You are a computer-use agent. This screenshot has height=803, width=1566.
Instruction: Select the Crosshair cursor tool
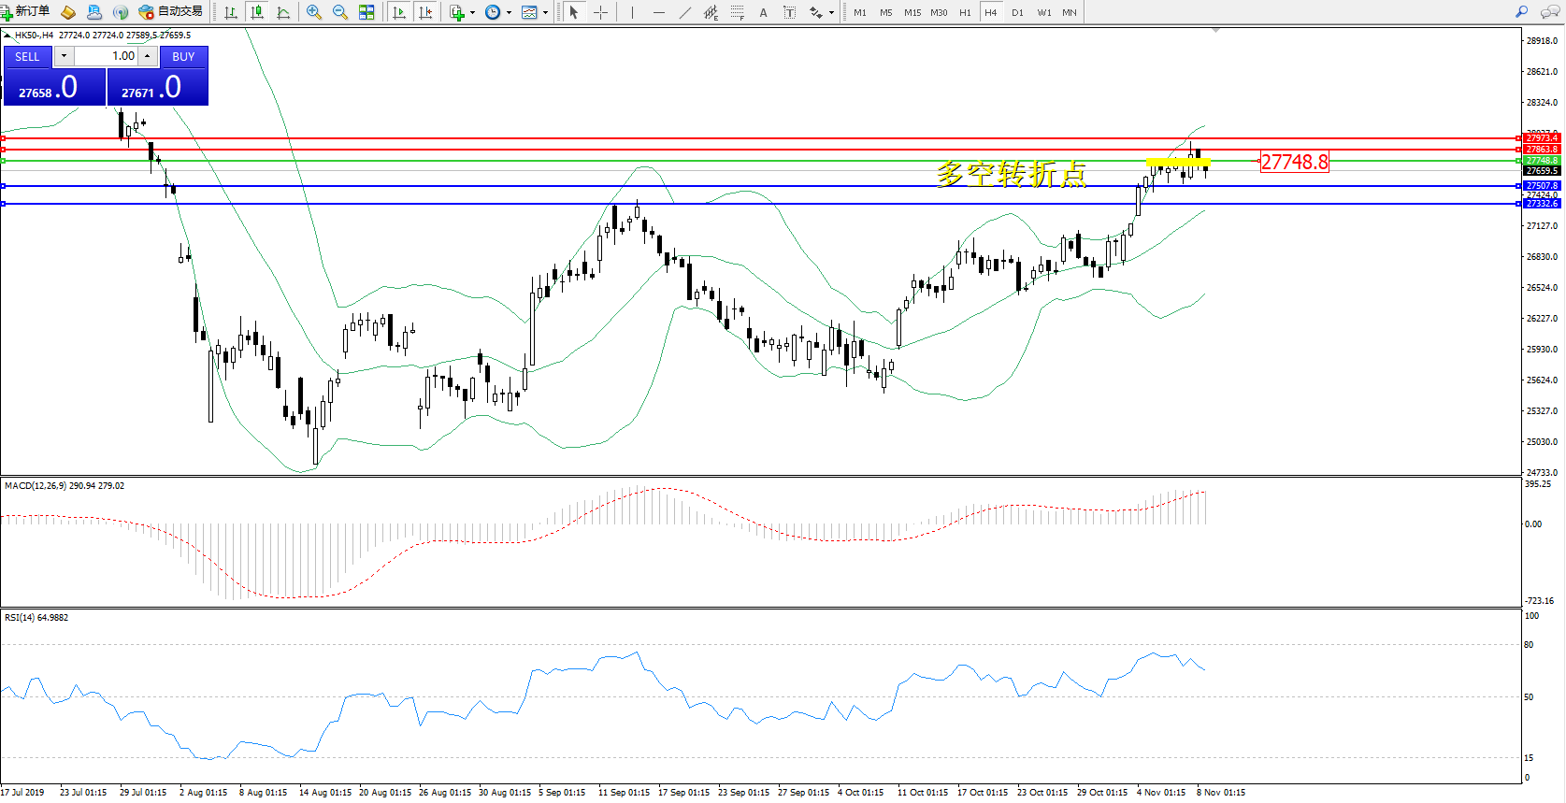(600, 12)
